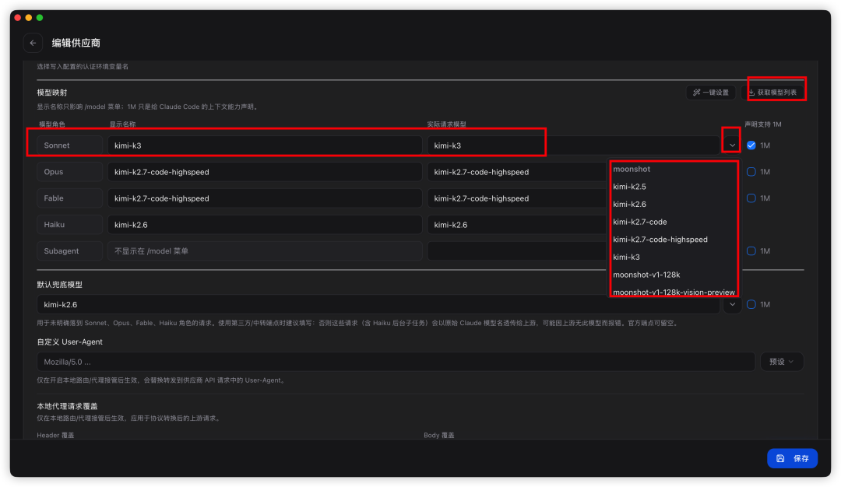Toggle the 1M checkbox for Sonnet
The height and width of the screenshot is (487, 841).
point(751,145)
